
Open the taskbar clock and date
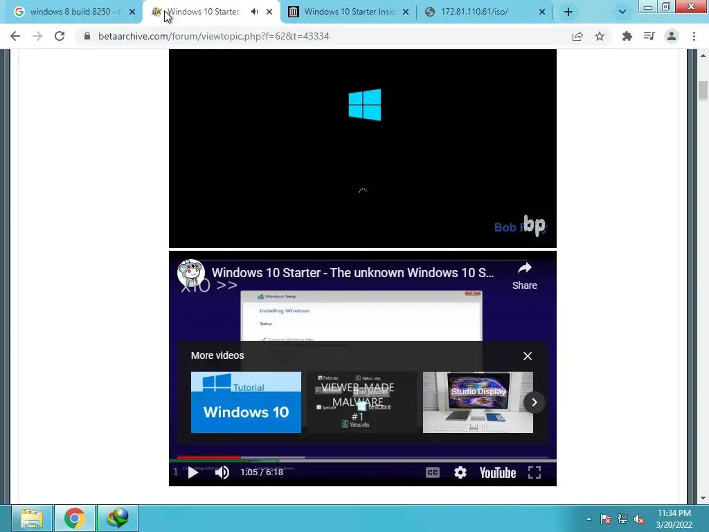click(674, 519)
